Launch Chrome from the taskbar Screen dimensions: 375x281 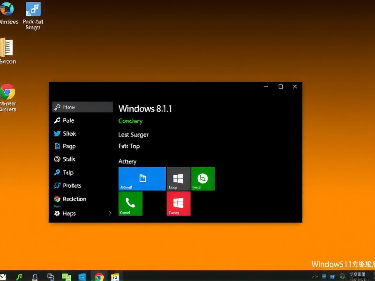[x=98, y=276]
